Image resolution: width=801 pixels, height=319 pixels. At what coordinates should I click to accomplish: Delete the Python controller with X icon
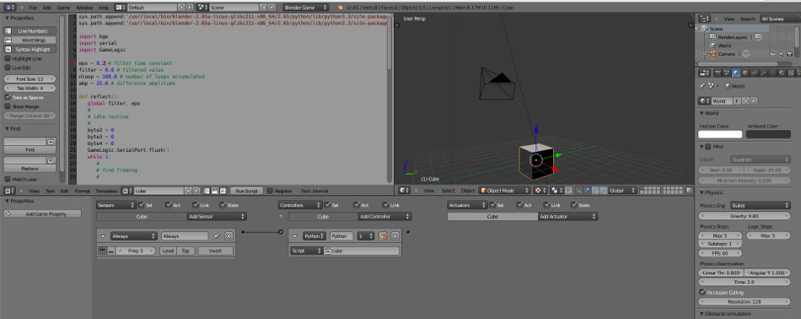tap(395, 236)
